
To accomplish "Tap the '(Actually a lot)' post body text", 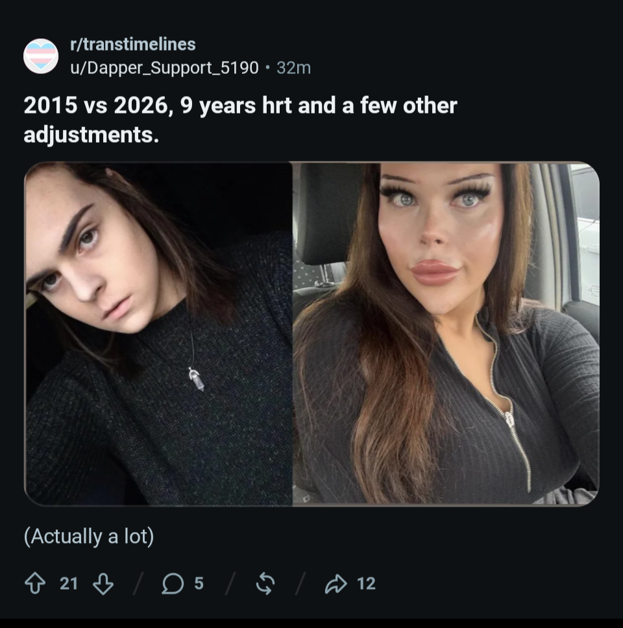I will pos(89,537).
